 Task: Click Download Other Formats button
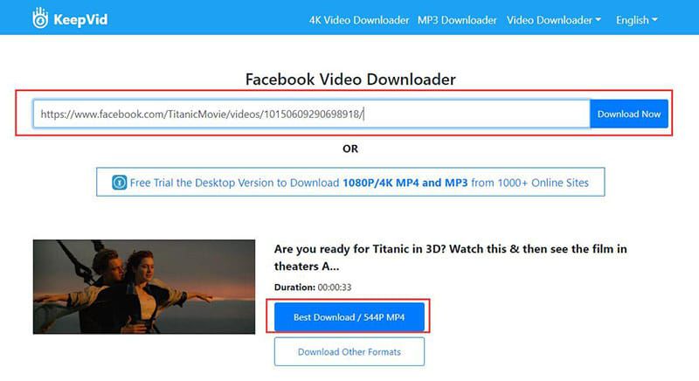349,352
